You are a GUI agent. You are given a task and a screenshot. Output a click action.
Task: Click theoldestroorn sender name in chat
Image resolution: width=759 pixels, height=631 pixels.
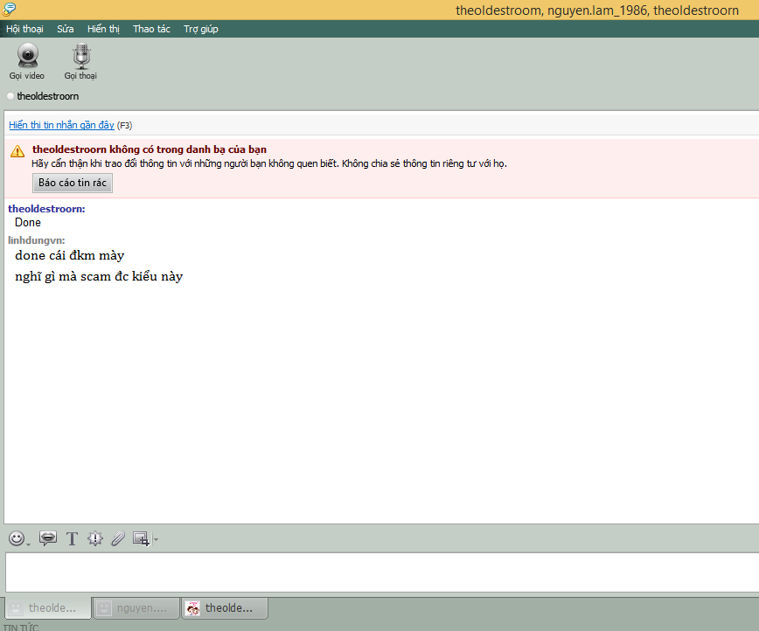(46, 209)
